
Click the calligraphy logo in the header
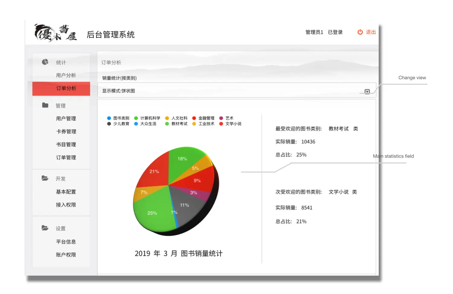pyautogui.click(x=56, y=33)
